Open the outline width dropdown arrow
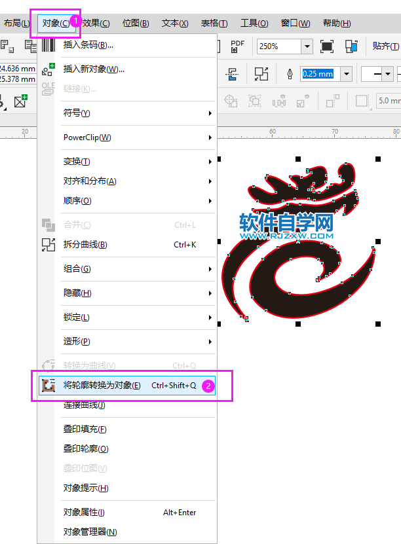This screenshot has height=544, width=401. (347, 74)
